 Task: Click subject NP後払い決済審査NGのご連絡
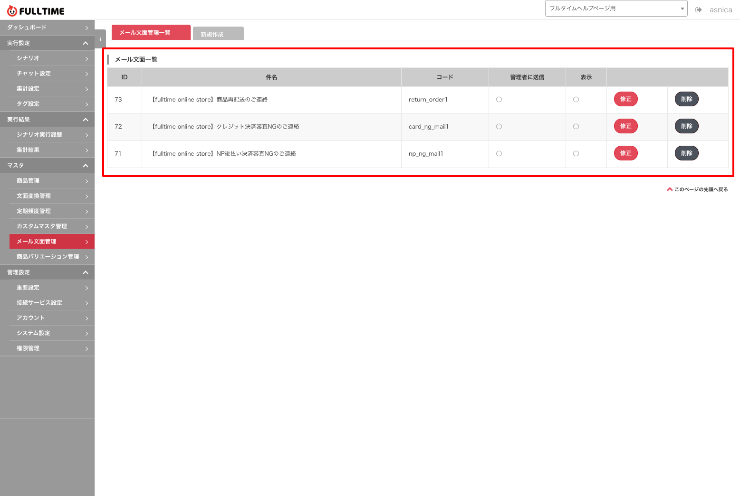click(256, 154)
